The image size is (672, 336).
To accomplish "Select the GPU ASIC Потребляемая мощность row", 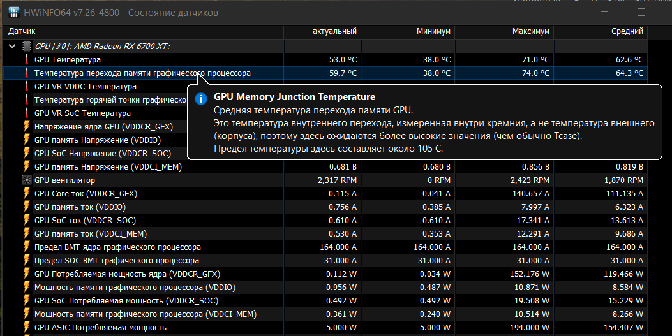I will (x=325, y=328).
